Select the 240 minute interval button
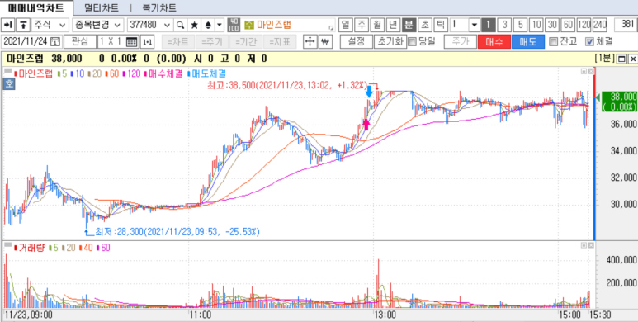This screenshot has height=322, width=638. point(600,25)
